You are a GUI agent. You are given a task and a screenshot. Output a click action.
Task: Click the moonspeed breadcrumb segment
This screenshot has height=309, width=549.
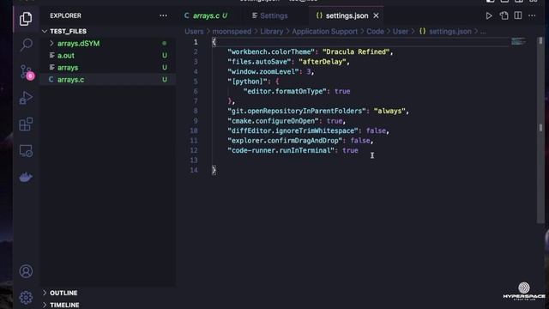point(232,31)
